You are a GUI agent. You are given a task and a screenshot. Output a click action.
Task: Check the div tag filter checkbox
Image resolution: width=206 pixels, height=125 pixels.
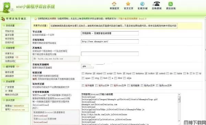click(168, 73)
